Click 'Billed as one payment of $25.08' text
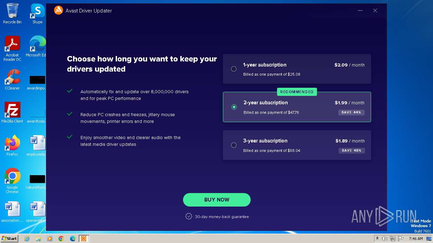This screenshot has height=243, width=433. (x=272, y=74)
